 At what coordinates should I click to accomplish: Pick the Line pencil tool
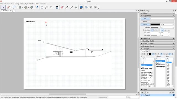pos(8,7)
